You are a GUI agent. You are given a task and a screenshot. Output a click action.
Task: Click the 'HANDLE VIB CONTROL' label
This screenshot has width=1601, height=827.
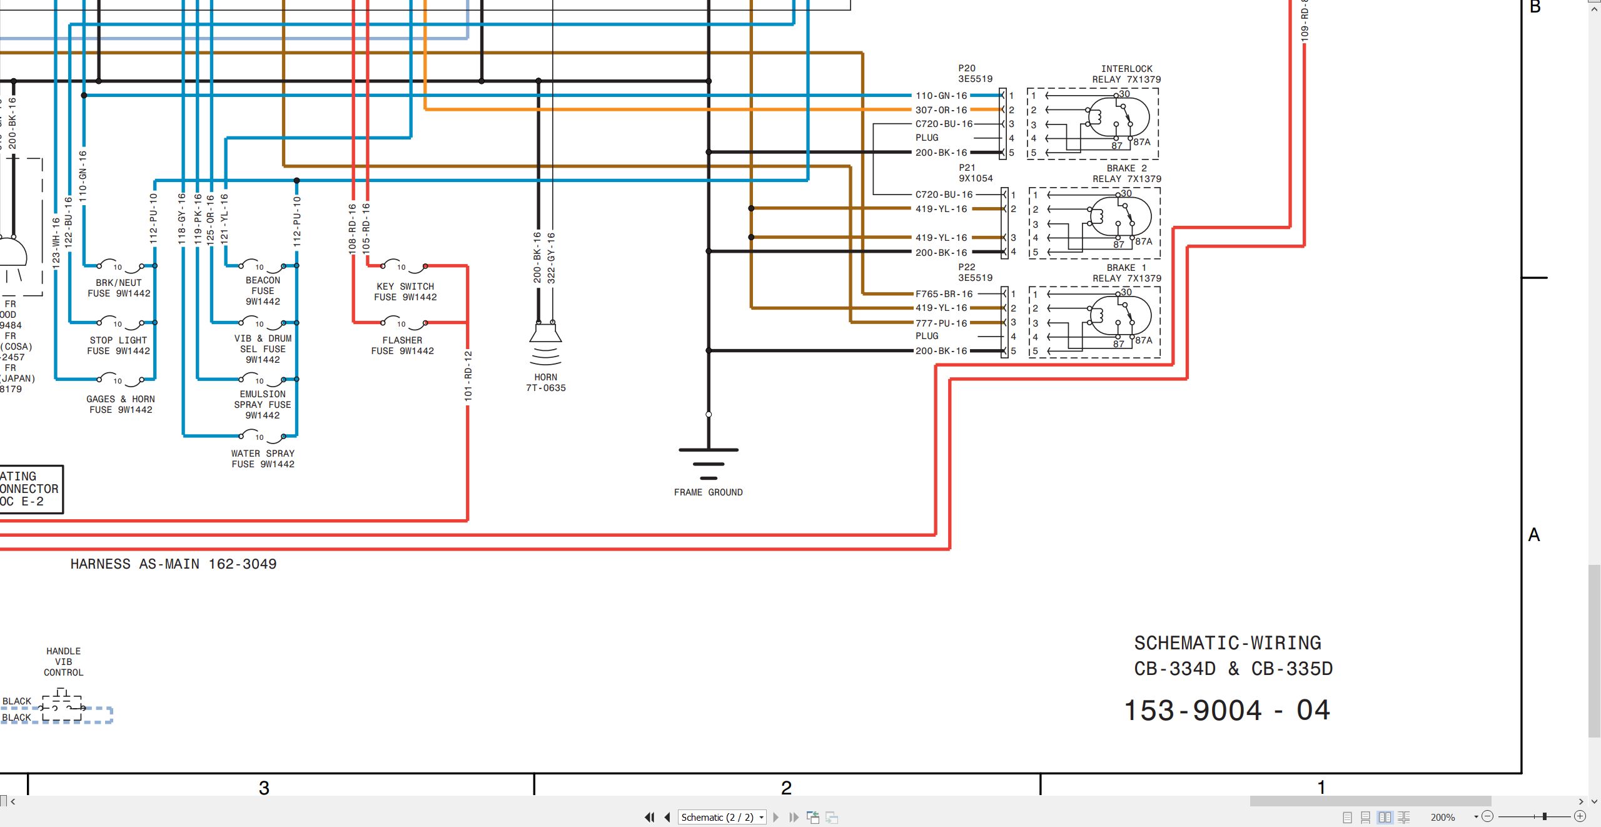(x=63, y=662)
